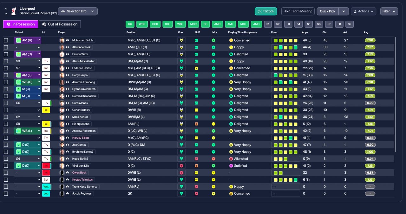
Task: Open Alexander Isak's picked position dropdown
Action: pyautogui.click(x=28, y=47)
